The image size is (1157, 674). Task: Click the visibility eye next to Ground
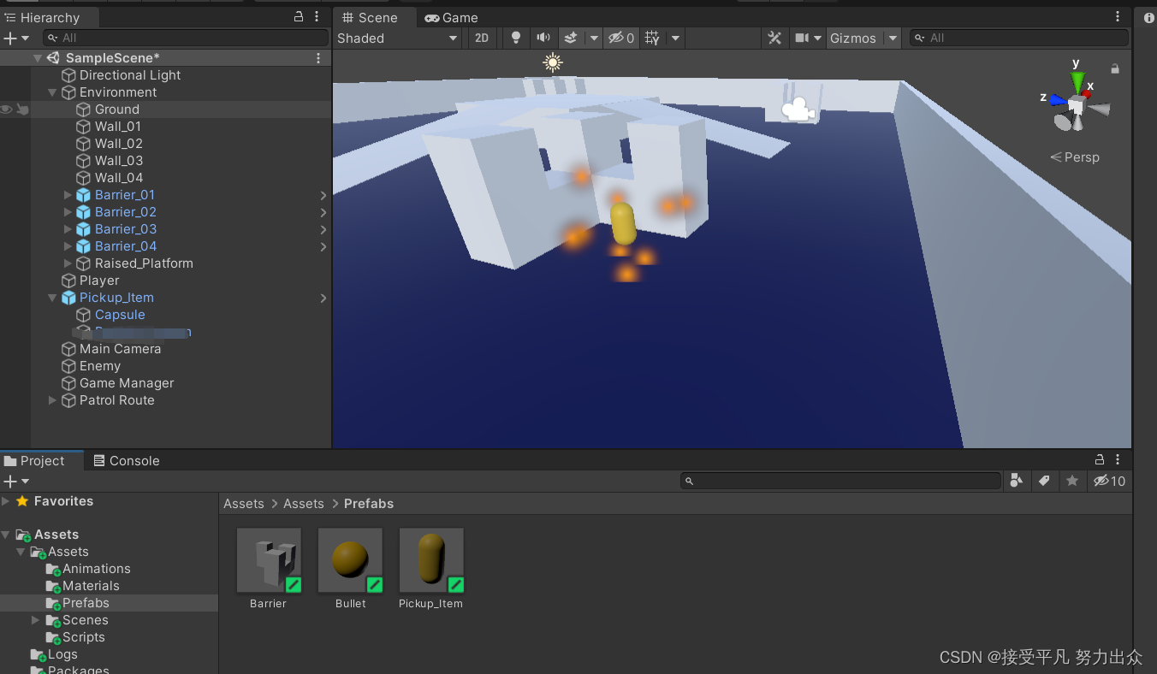6,109
